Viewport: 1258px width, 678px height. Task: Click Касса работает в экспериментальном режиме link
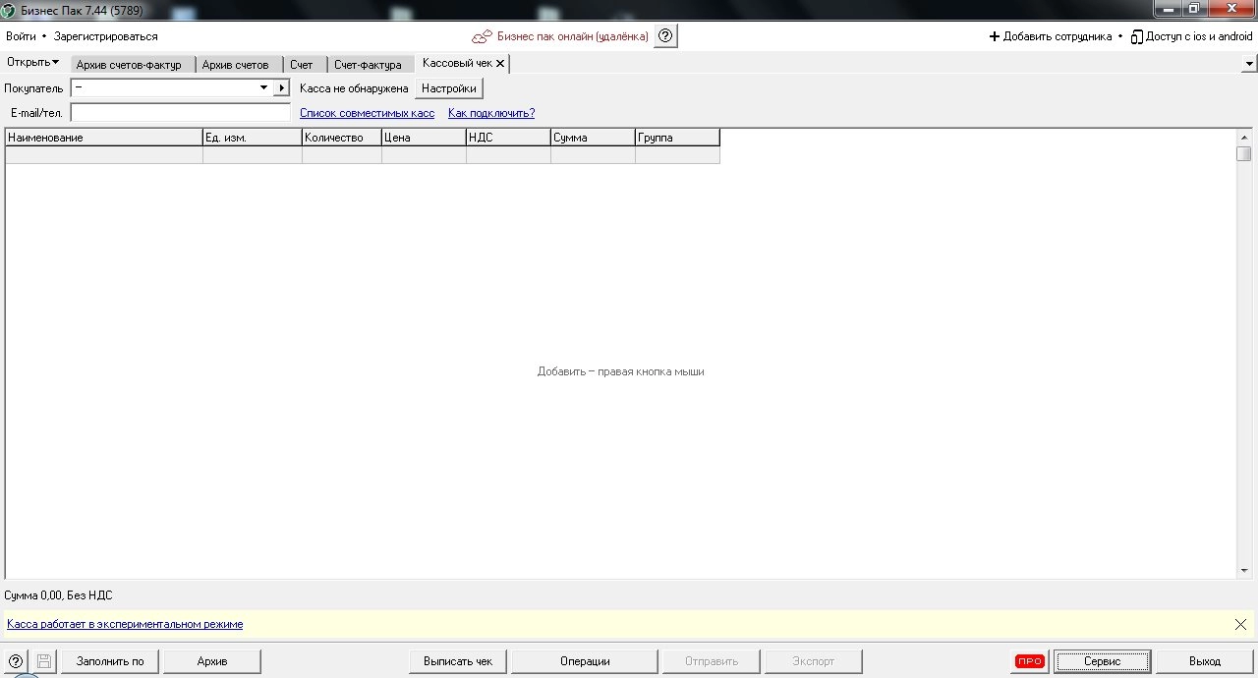[x=125, y=624]
